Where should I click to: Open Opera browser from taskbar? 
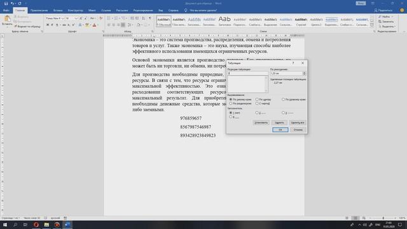pos(36,225)
